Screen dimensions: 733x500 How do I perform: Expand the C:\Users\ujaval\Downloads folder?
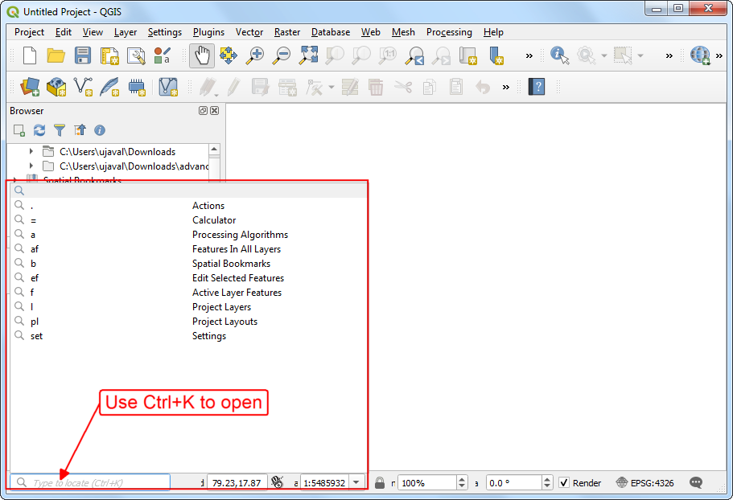31,151
